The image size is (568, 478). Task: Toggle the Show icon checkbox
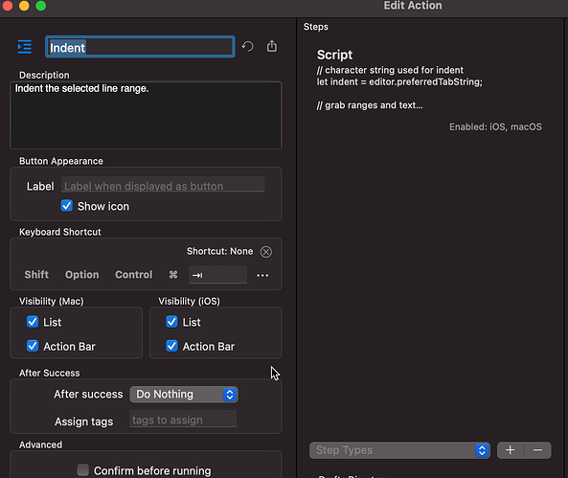[x=67, y=206]
